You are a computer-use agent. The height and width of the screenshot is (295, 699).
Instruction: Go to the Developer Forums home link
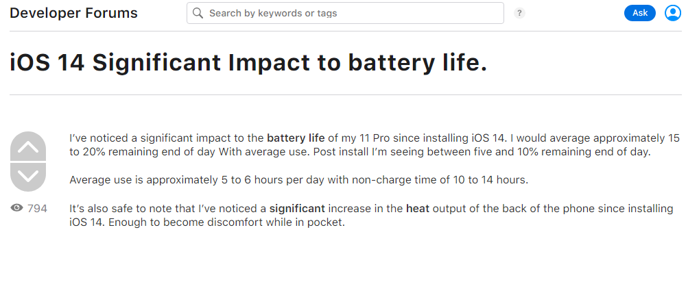tap(73, 13)
